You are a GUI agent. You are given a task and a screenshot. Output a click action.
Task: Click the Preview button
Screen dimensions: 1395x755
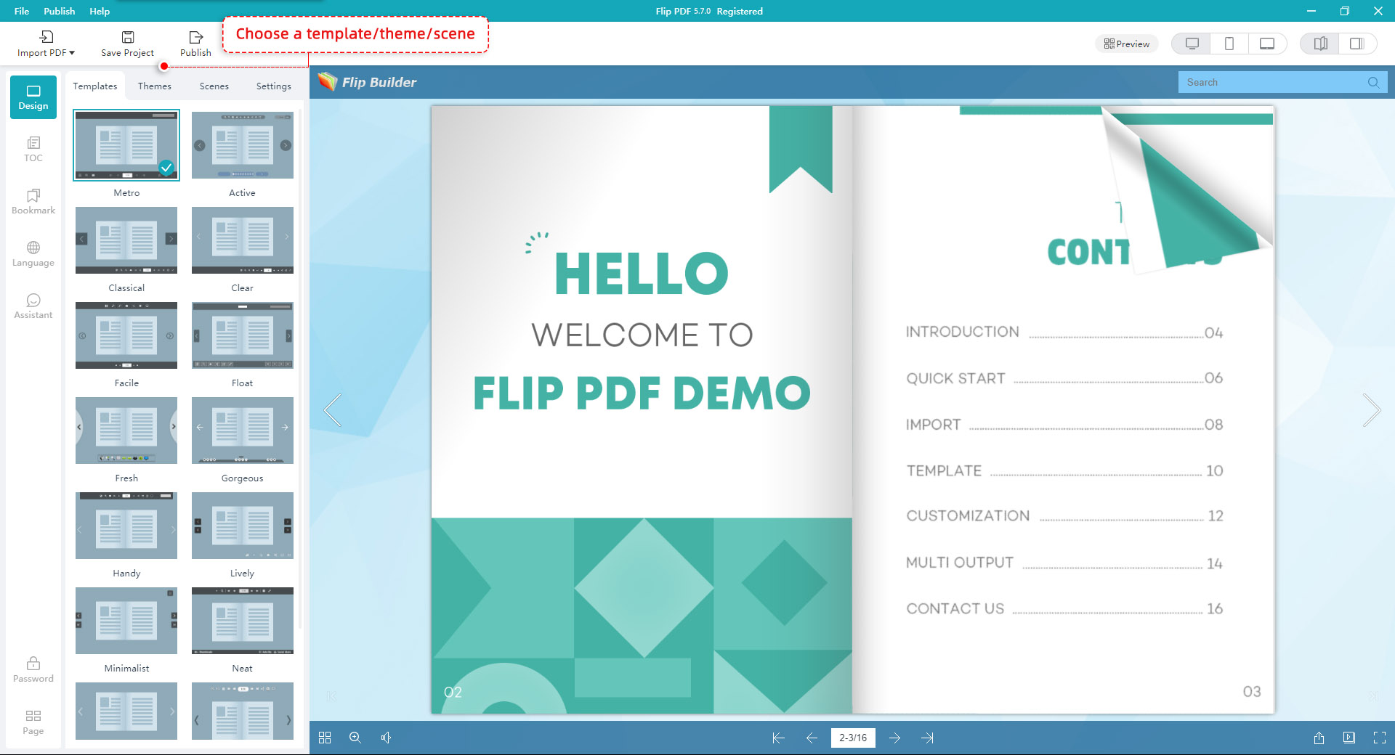[1126, 44]
